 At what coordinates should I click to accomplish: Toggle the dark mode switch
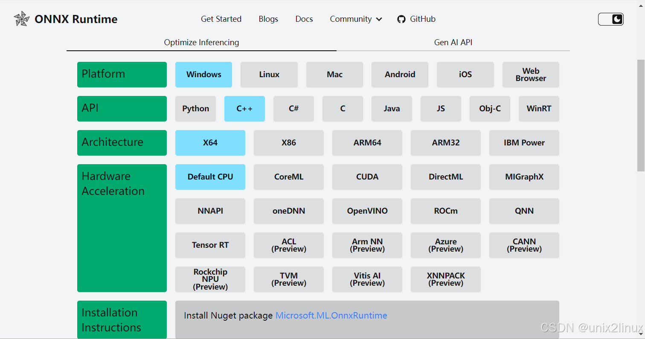(x=611, y=19)
